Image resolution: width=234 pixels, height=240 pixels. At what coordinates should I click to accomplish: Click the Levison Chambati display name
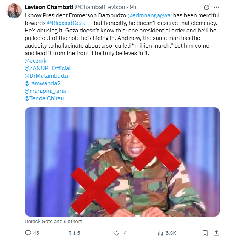(x=48, y=7)
